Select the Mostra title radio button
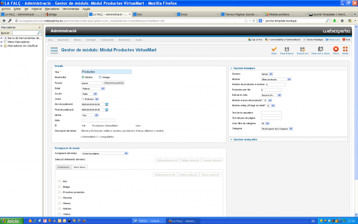This screenshot has width=358, height=224. click(83, 77)
